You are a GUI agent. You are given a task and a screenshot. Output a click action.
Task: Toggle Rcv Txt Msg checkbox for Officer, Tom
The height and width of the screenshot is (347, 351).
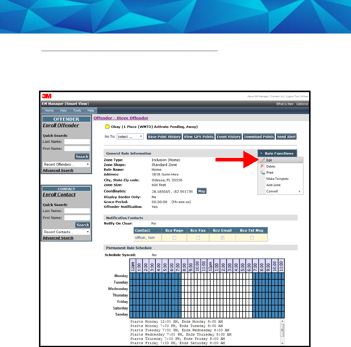[x=252, y=238]
